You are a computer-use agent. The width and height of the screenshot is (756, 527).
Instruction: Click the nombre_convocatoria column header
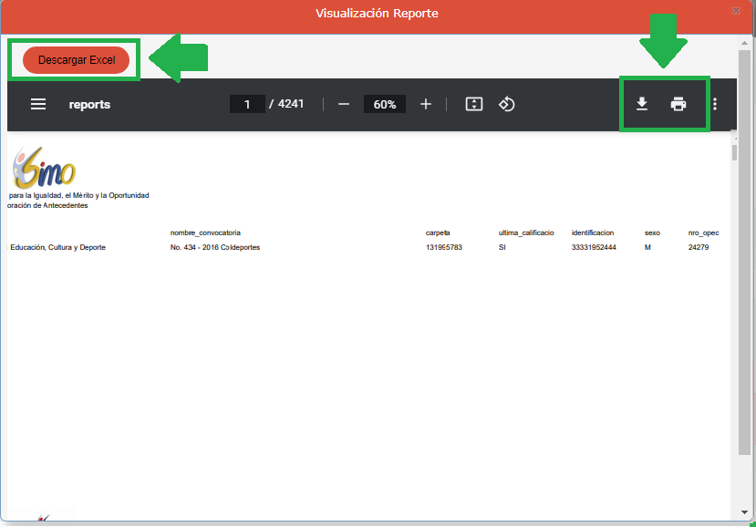point(205,232)
